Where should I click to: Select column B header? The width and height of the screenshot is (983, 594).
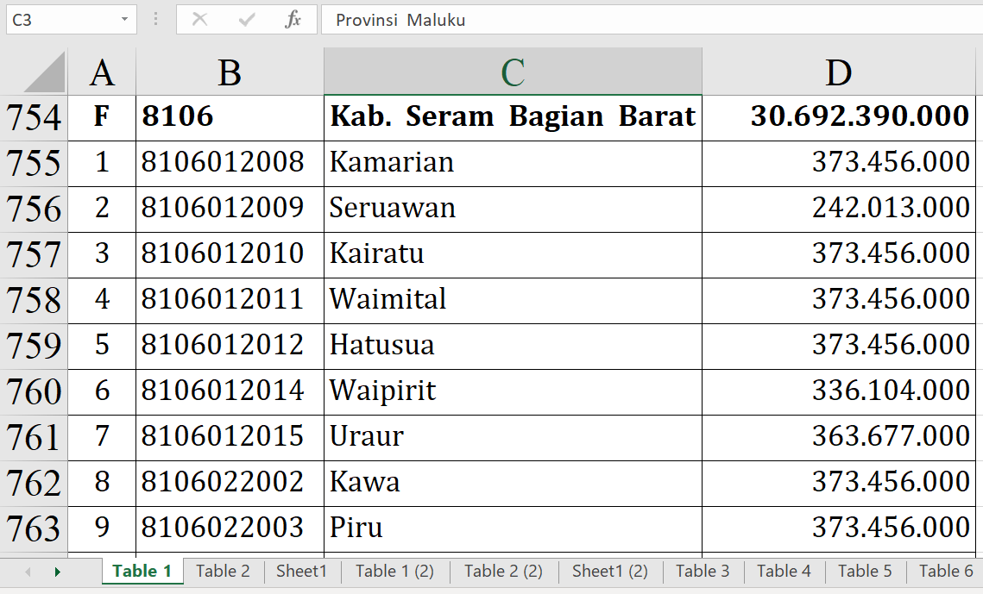pos(230,73)
